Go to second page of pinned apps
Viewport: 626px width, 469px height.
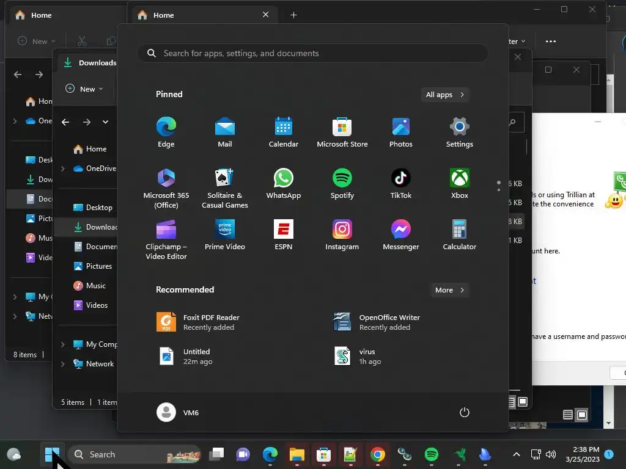[499, 190]
